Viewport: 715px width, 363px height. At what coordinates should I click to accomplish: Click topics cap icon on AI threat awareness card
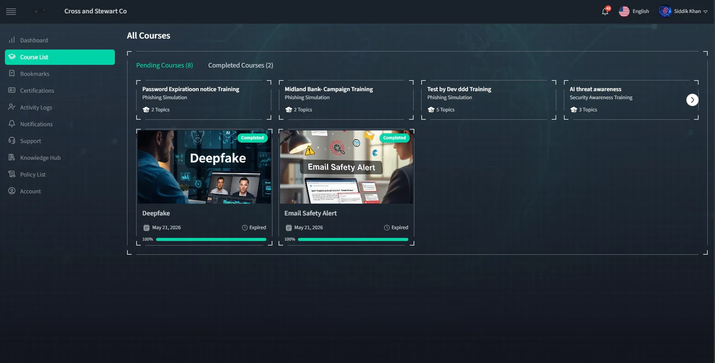coord(574,110)
